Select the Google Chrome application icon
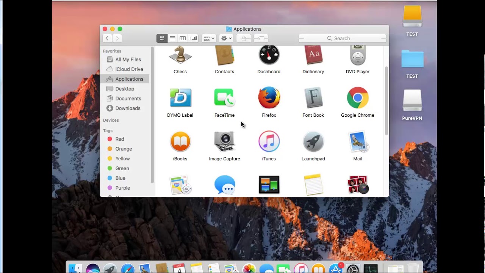 [358, 98]
